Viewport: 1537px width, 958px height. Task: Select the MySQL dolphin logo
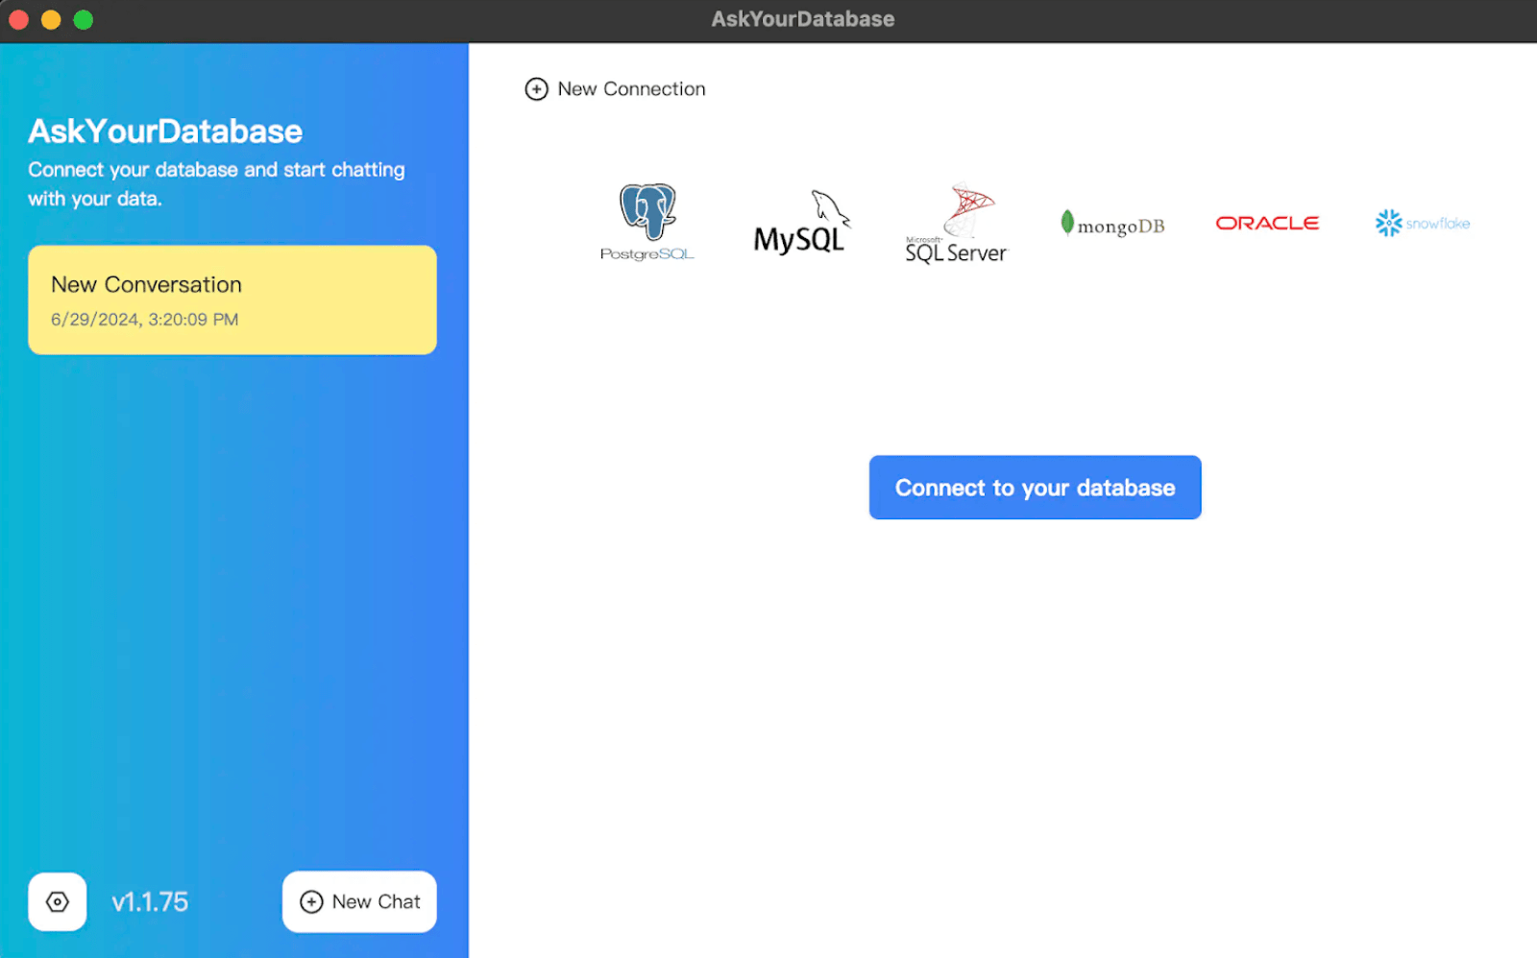(x=799, y=223)
